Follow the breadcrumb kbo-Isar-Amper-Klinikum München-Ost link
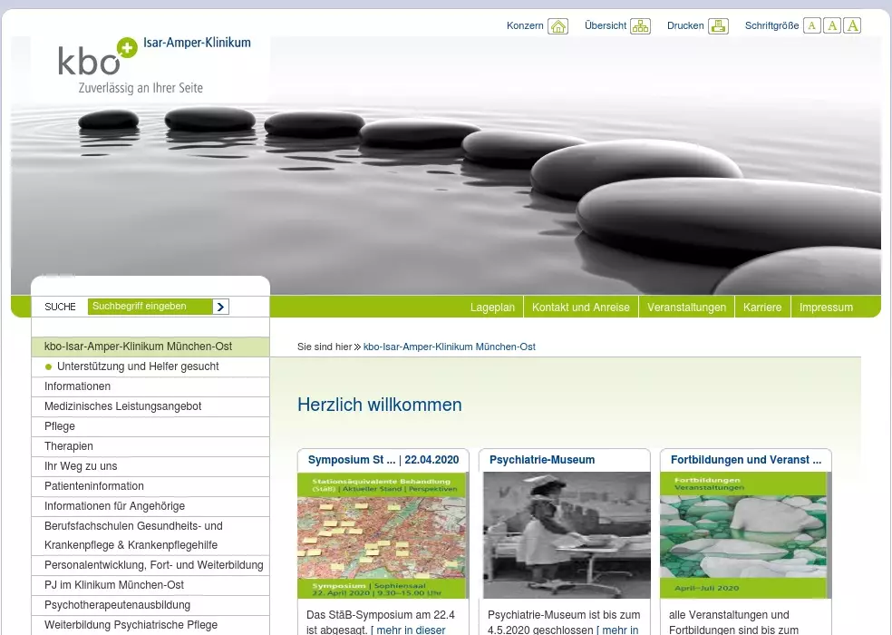This screenshot has height=635, width=892. 449,347
